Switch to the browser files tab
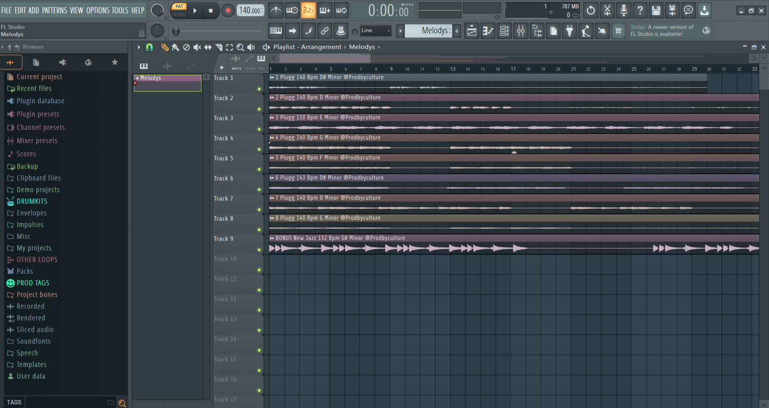Screen dimensions: 769x408 pos(36,62)
